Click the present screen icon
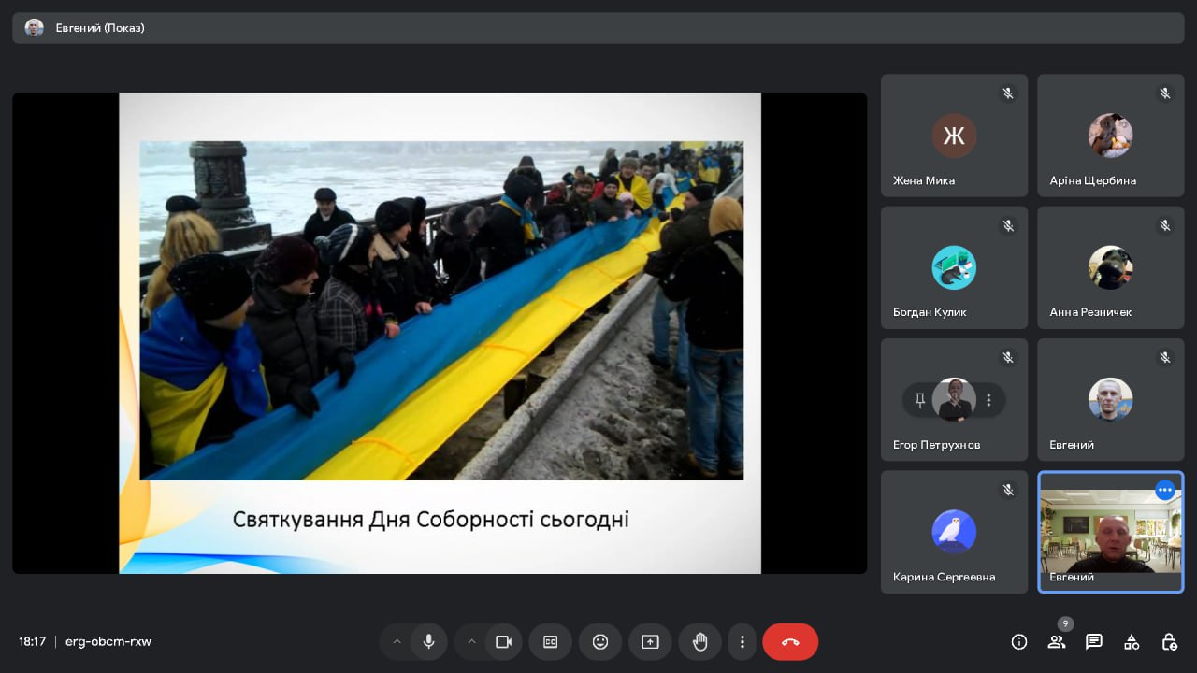Screen dimensions: 1197x673 click(650, 641)
